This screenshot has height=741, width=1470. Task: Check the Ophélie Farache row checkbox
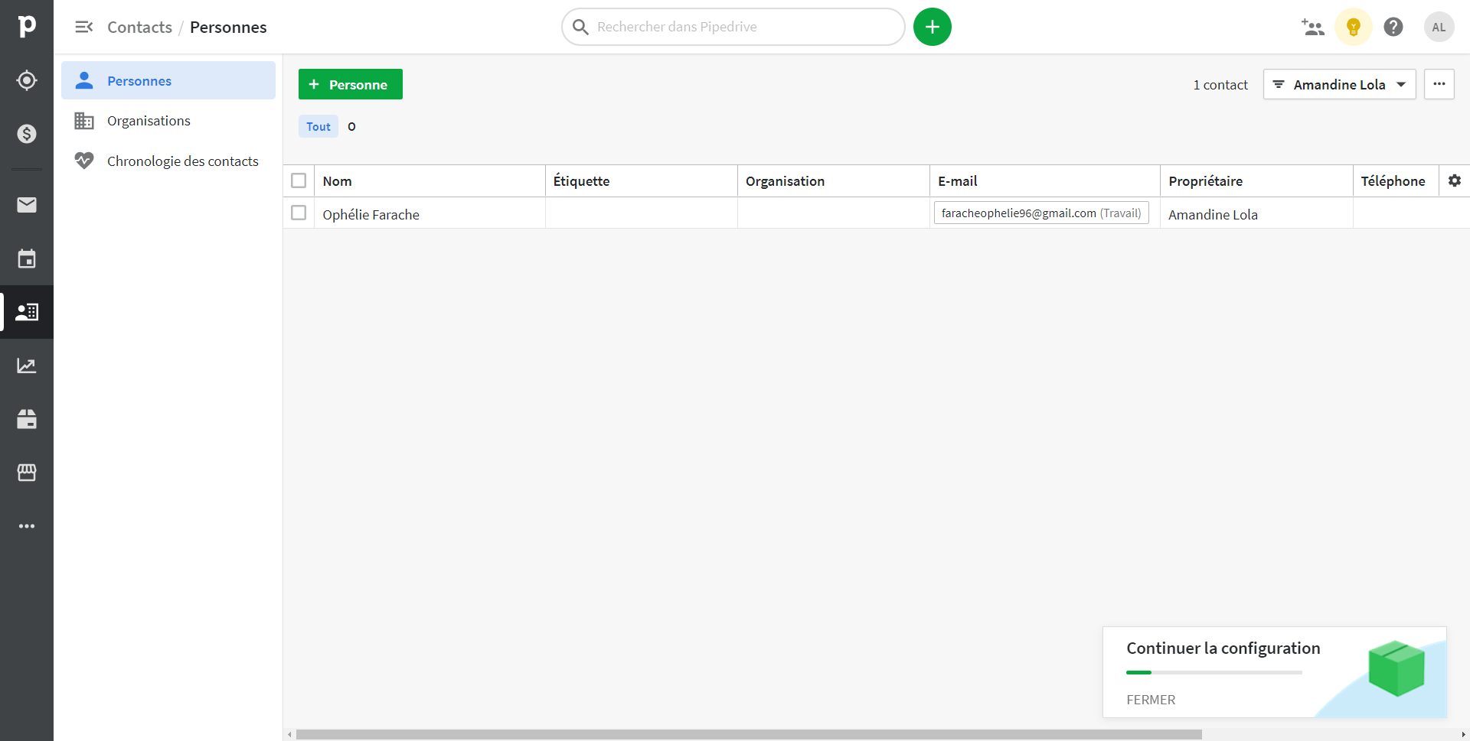(299, 213)
